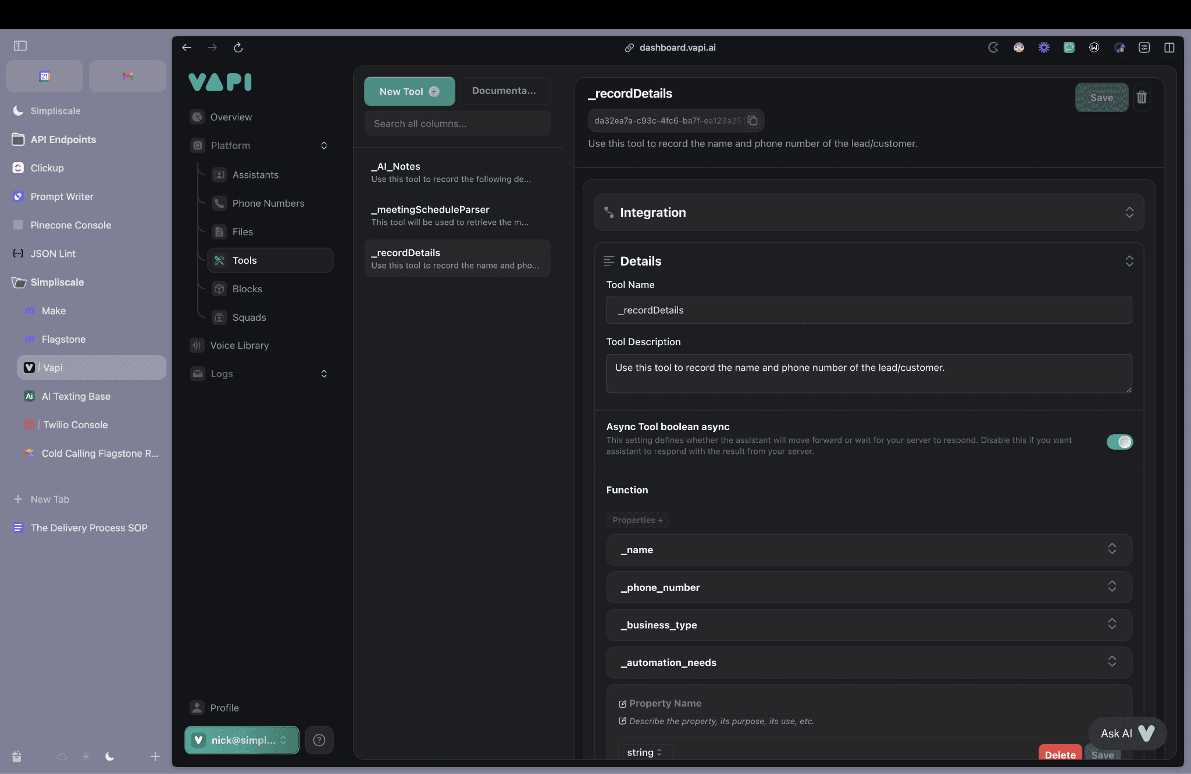Open a New Tab
Viewport: 1191px width, 774px height.
coord(49,499)
